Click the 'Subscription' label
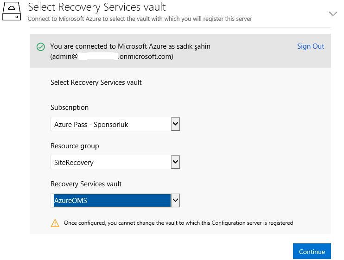 coord(70,108)
